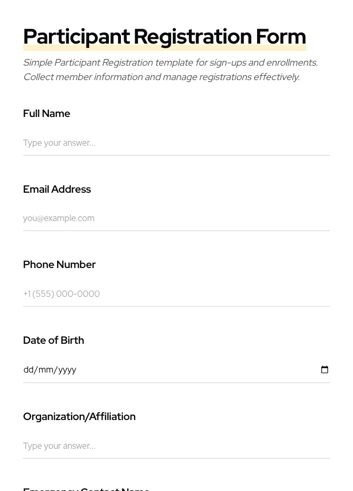Viewport: 353px width, 491px height.
Task: Click the Organization/Affiliation label
Action: pos(79,417)
